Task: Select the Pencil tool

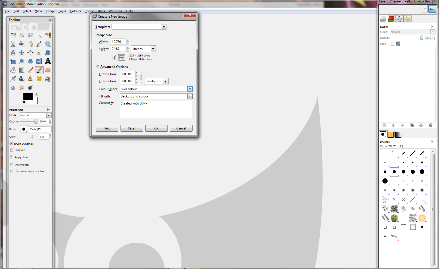Action: (x=30, y=70)
